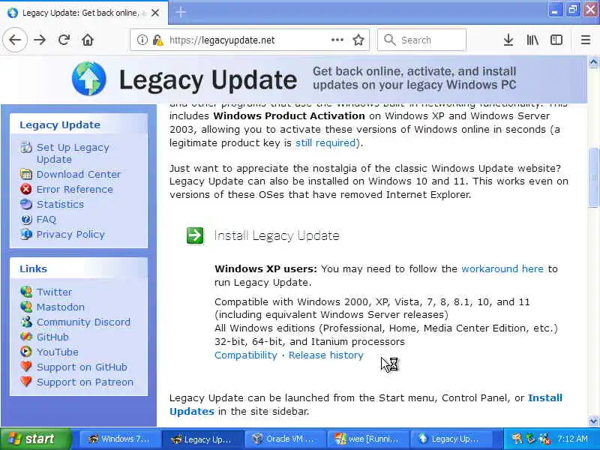Follow the 'still required' link

click(x=325, y=142)
